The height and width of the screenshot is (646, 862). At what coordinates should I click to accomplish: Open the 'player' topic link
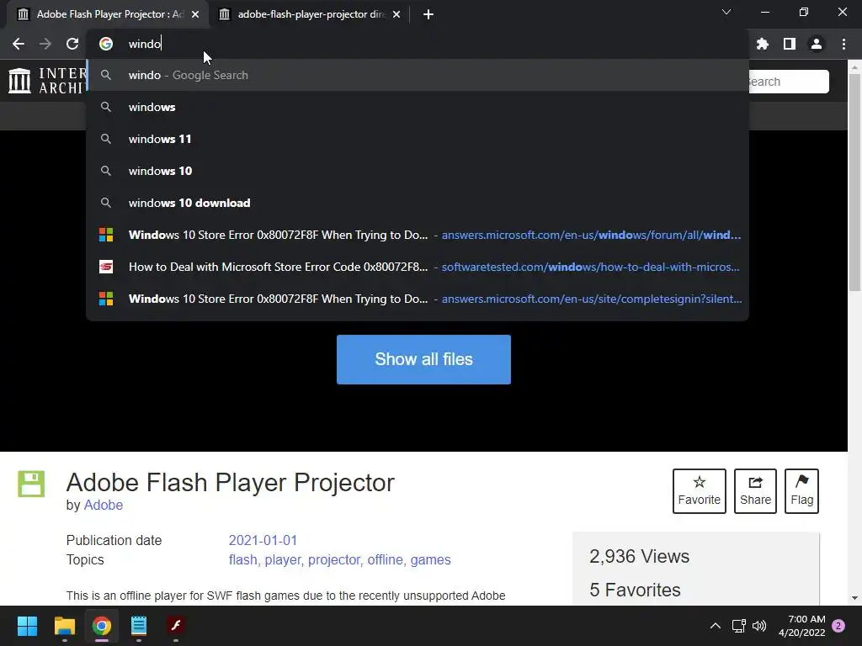click(x=283, y=559)
